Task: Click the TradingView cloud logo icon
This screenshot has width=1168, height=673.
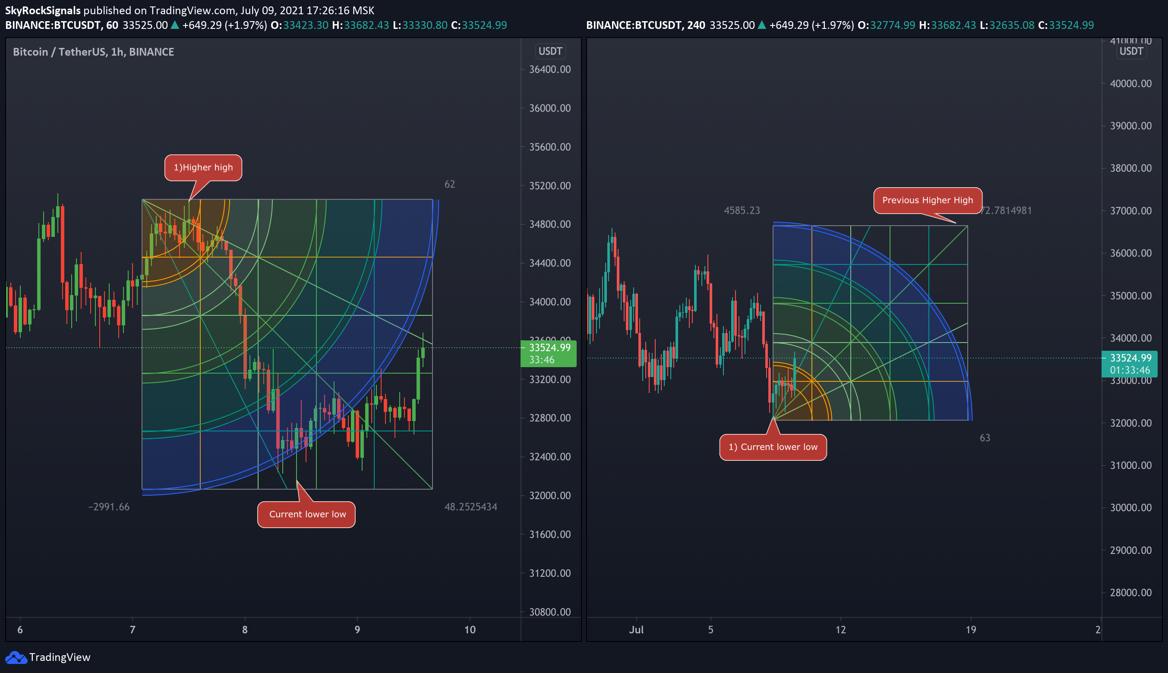Action: point(16,657)
